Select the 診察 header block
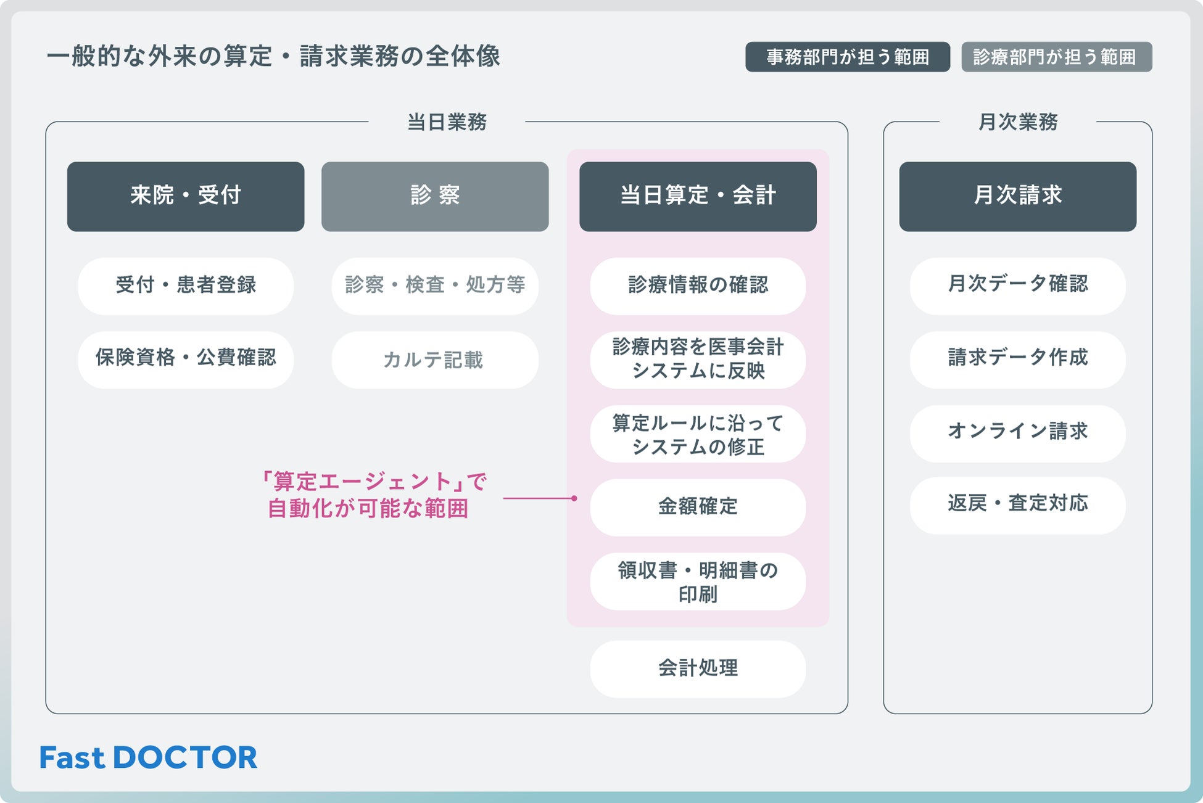This screenshot has width=1203, height=803. pyautogui.click(x=435, y=196)
